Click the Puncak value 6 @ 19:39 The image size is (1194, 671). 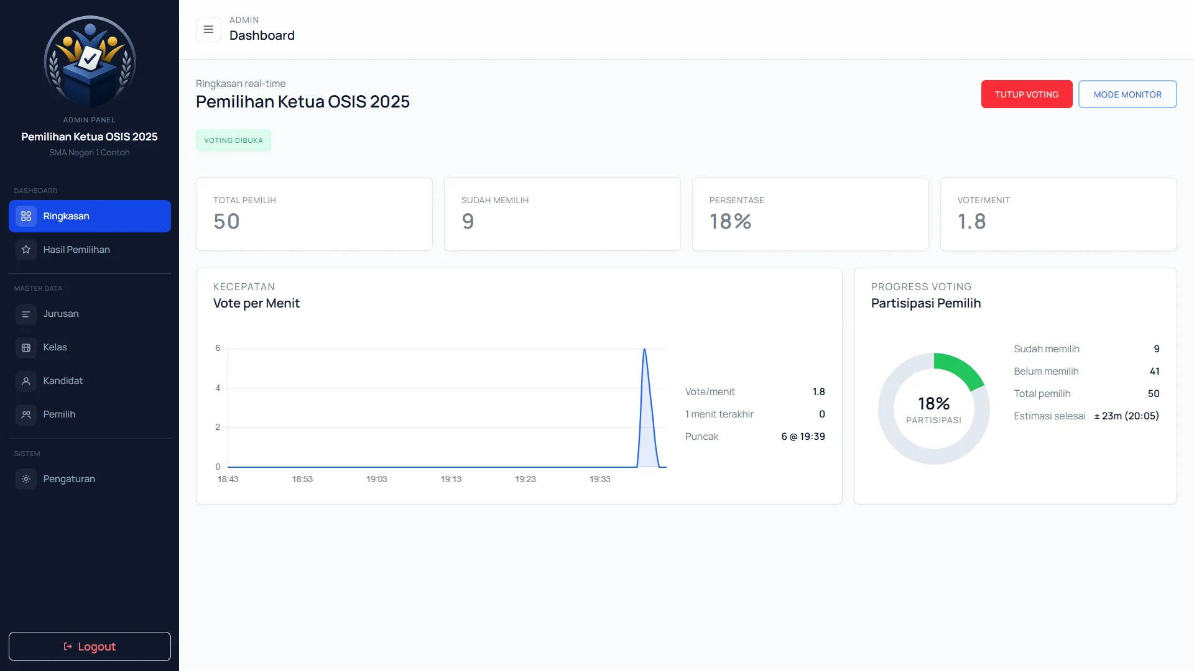803,437
